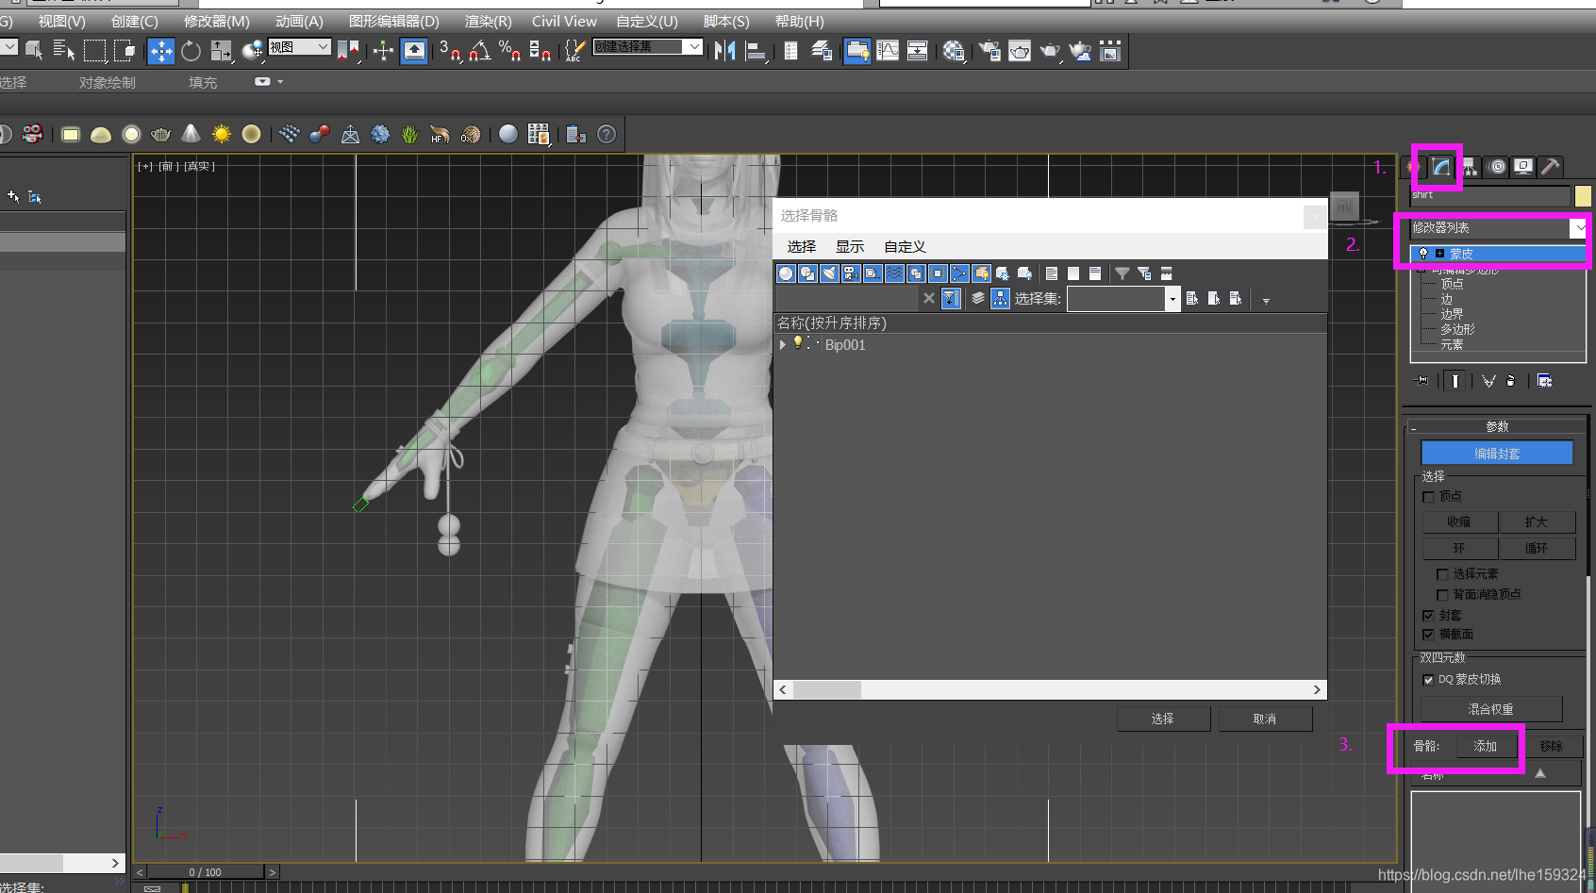Expand the Bip001 tree node
1596x893 pixels.
[x=782, y=345]
